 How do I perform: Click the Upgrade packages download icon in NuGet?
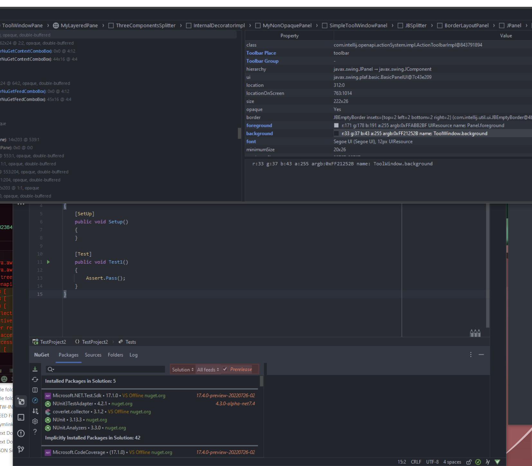tap(35, 369)
